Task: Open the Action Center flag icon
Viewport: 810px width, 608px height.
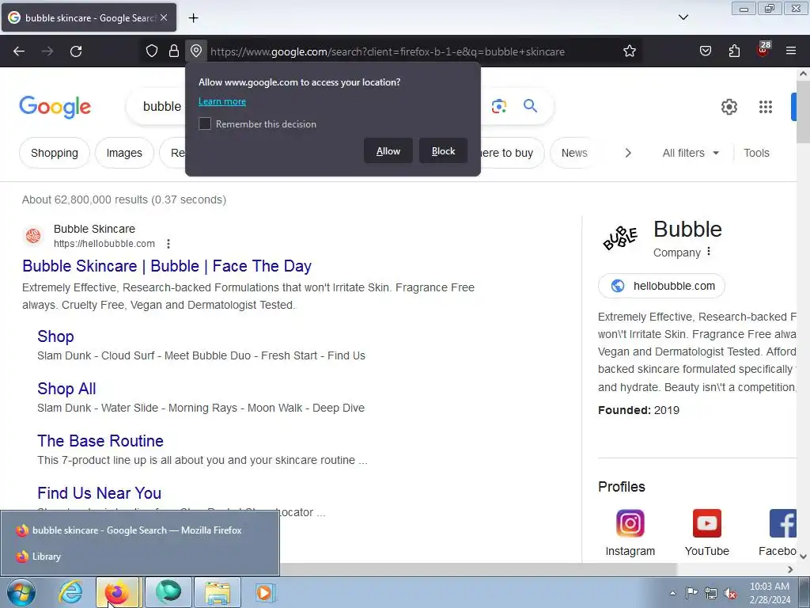Action: click(691, 593)
